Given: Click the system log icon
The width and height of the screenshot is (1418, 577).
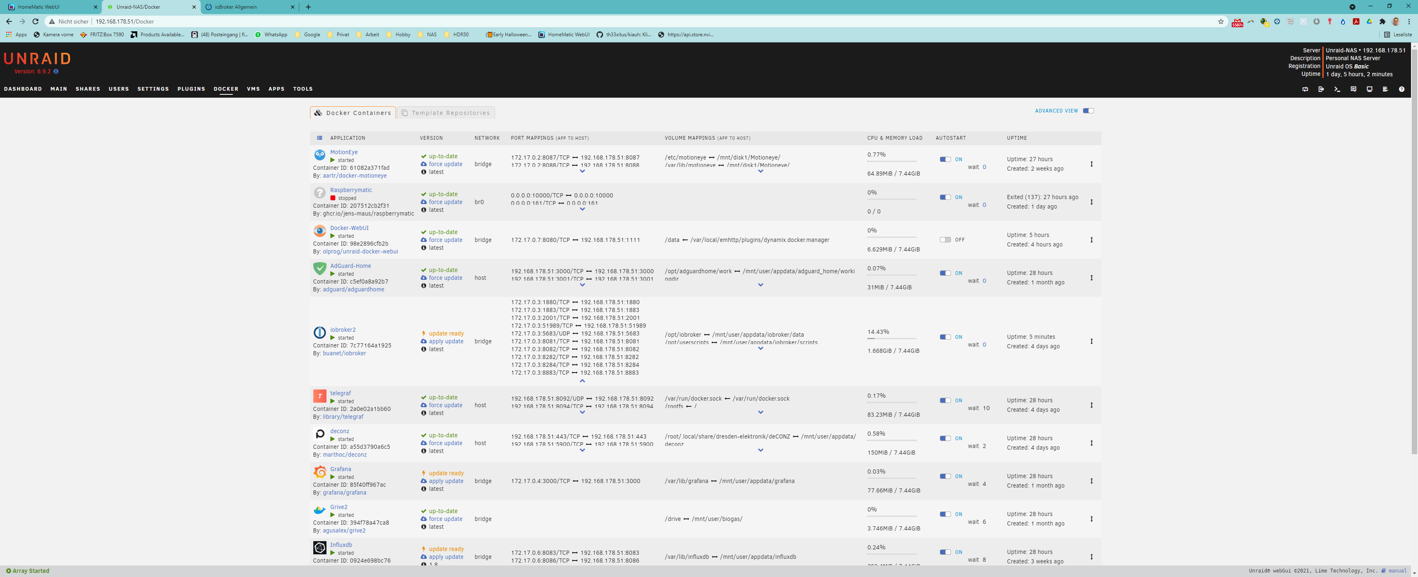Looking at the screenshot, I should click(1385, 89).
